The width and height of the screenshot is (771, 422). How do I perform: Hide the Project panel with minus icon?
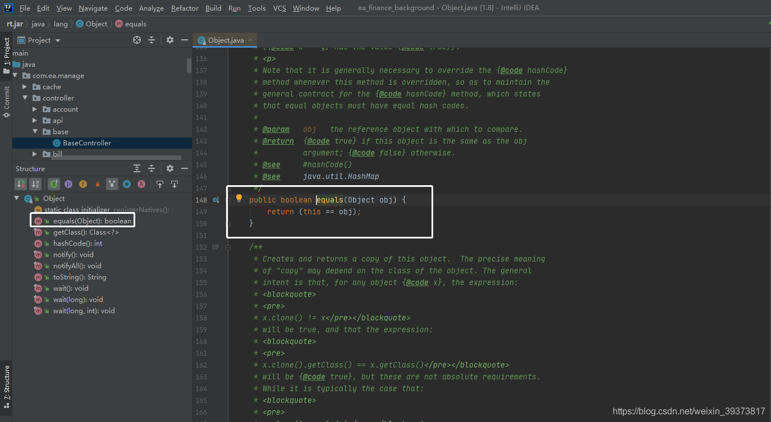pos(185,40)
